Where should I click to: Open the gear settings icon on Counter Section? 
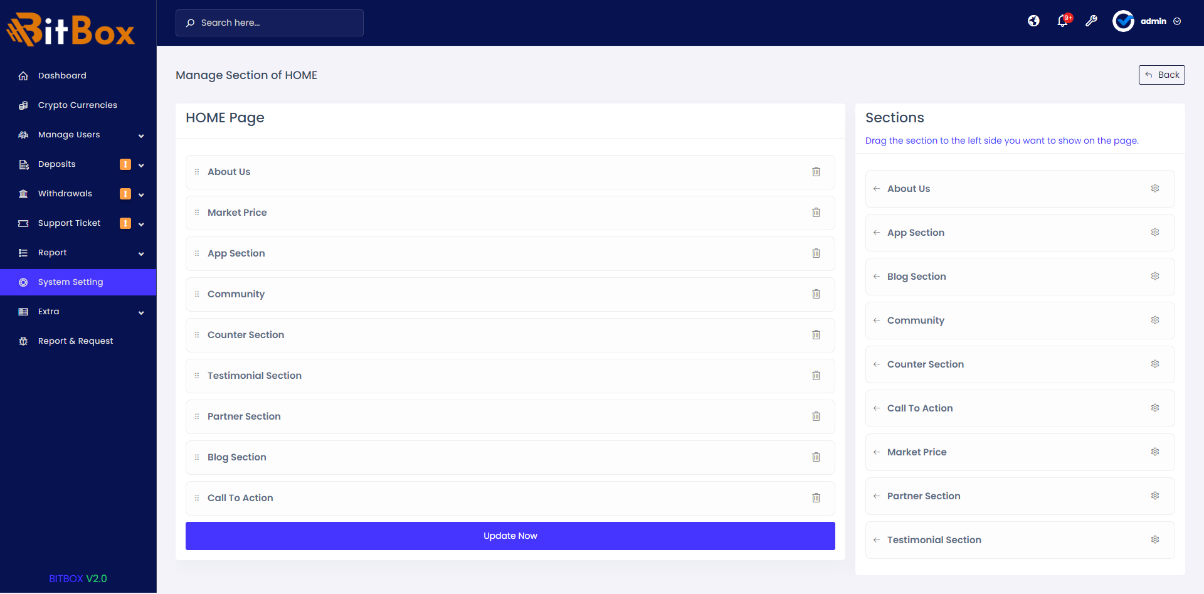click(x=1155, y=364)
